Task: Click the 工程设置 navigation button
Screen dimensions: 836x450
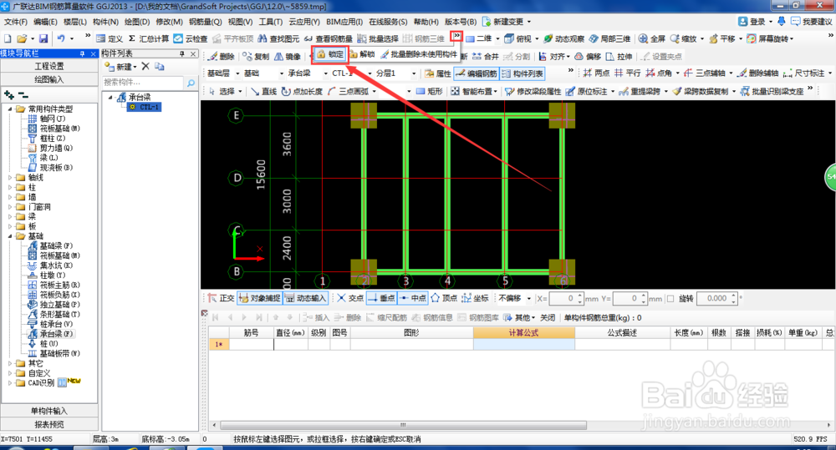Action: [49, 65]
